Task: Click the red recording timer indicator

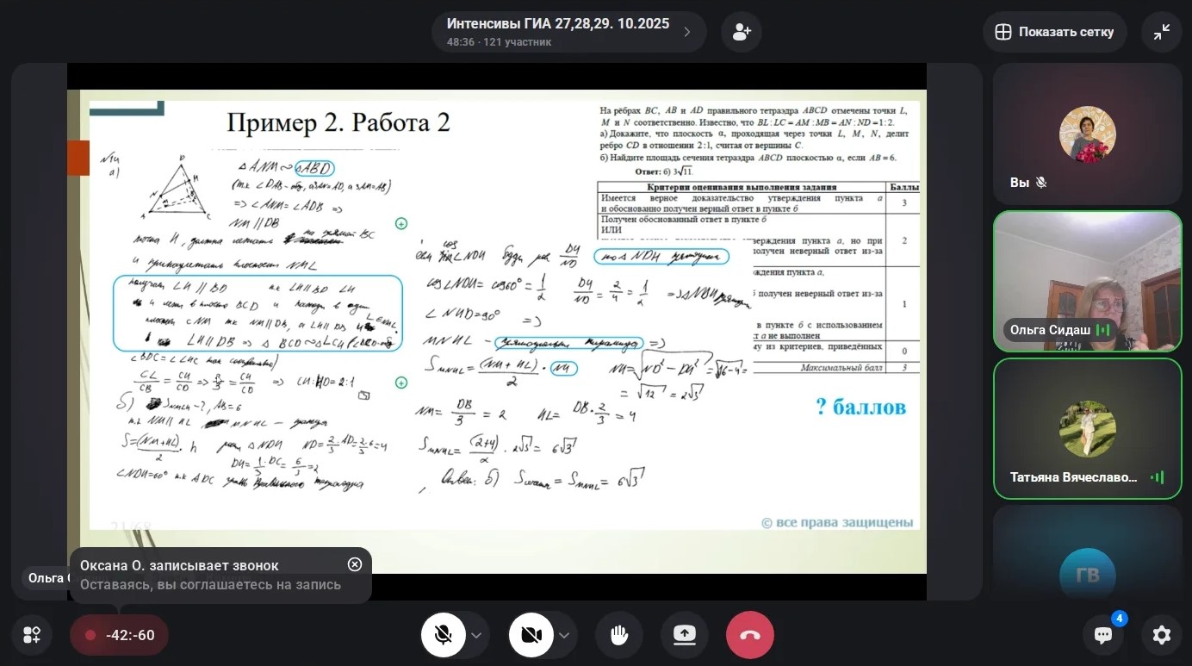Action: (x=119, y=635)
